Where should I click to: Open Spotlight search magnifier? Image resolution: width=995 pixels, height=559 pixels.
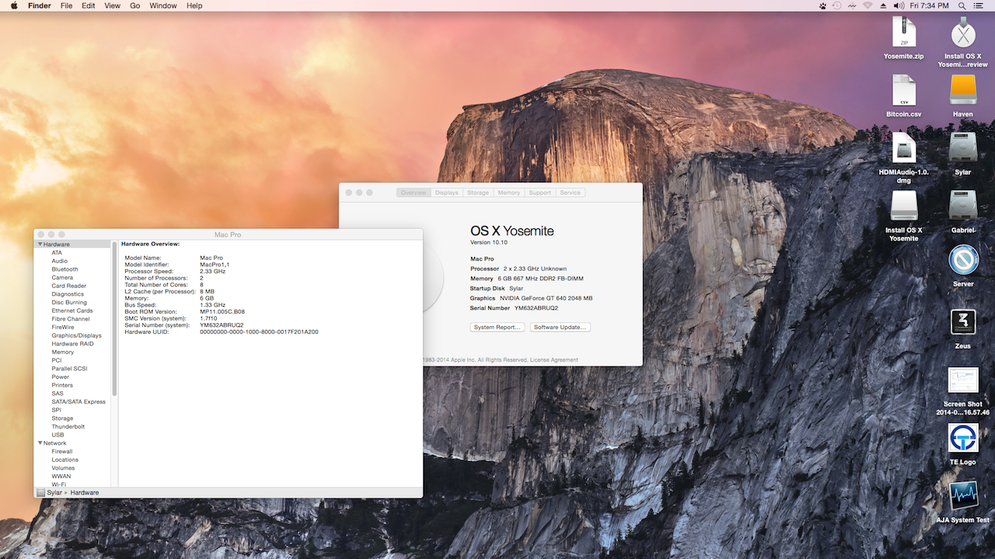[x=962, y=5]
